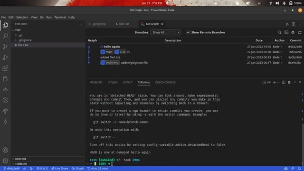Kill terminal with trash icon
This screenshot has height=171, width=304.
tap(289, 82)
